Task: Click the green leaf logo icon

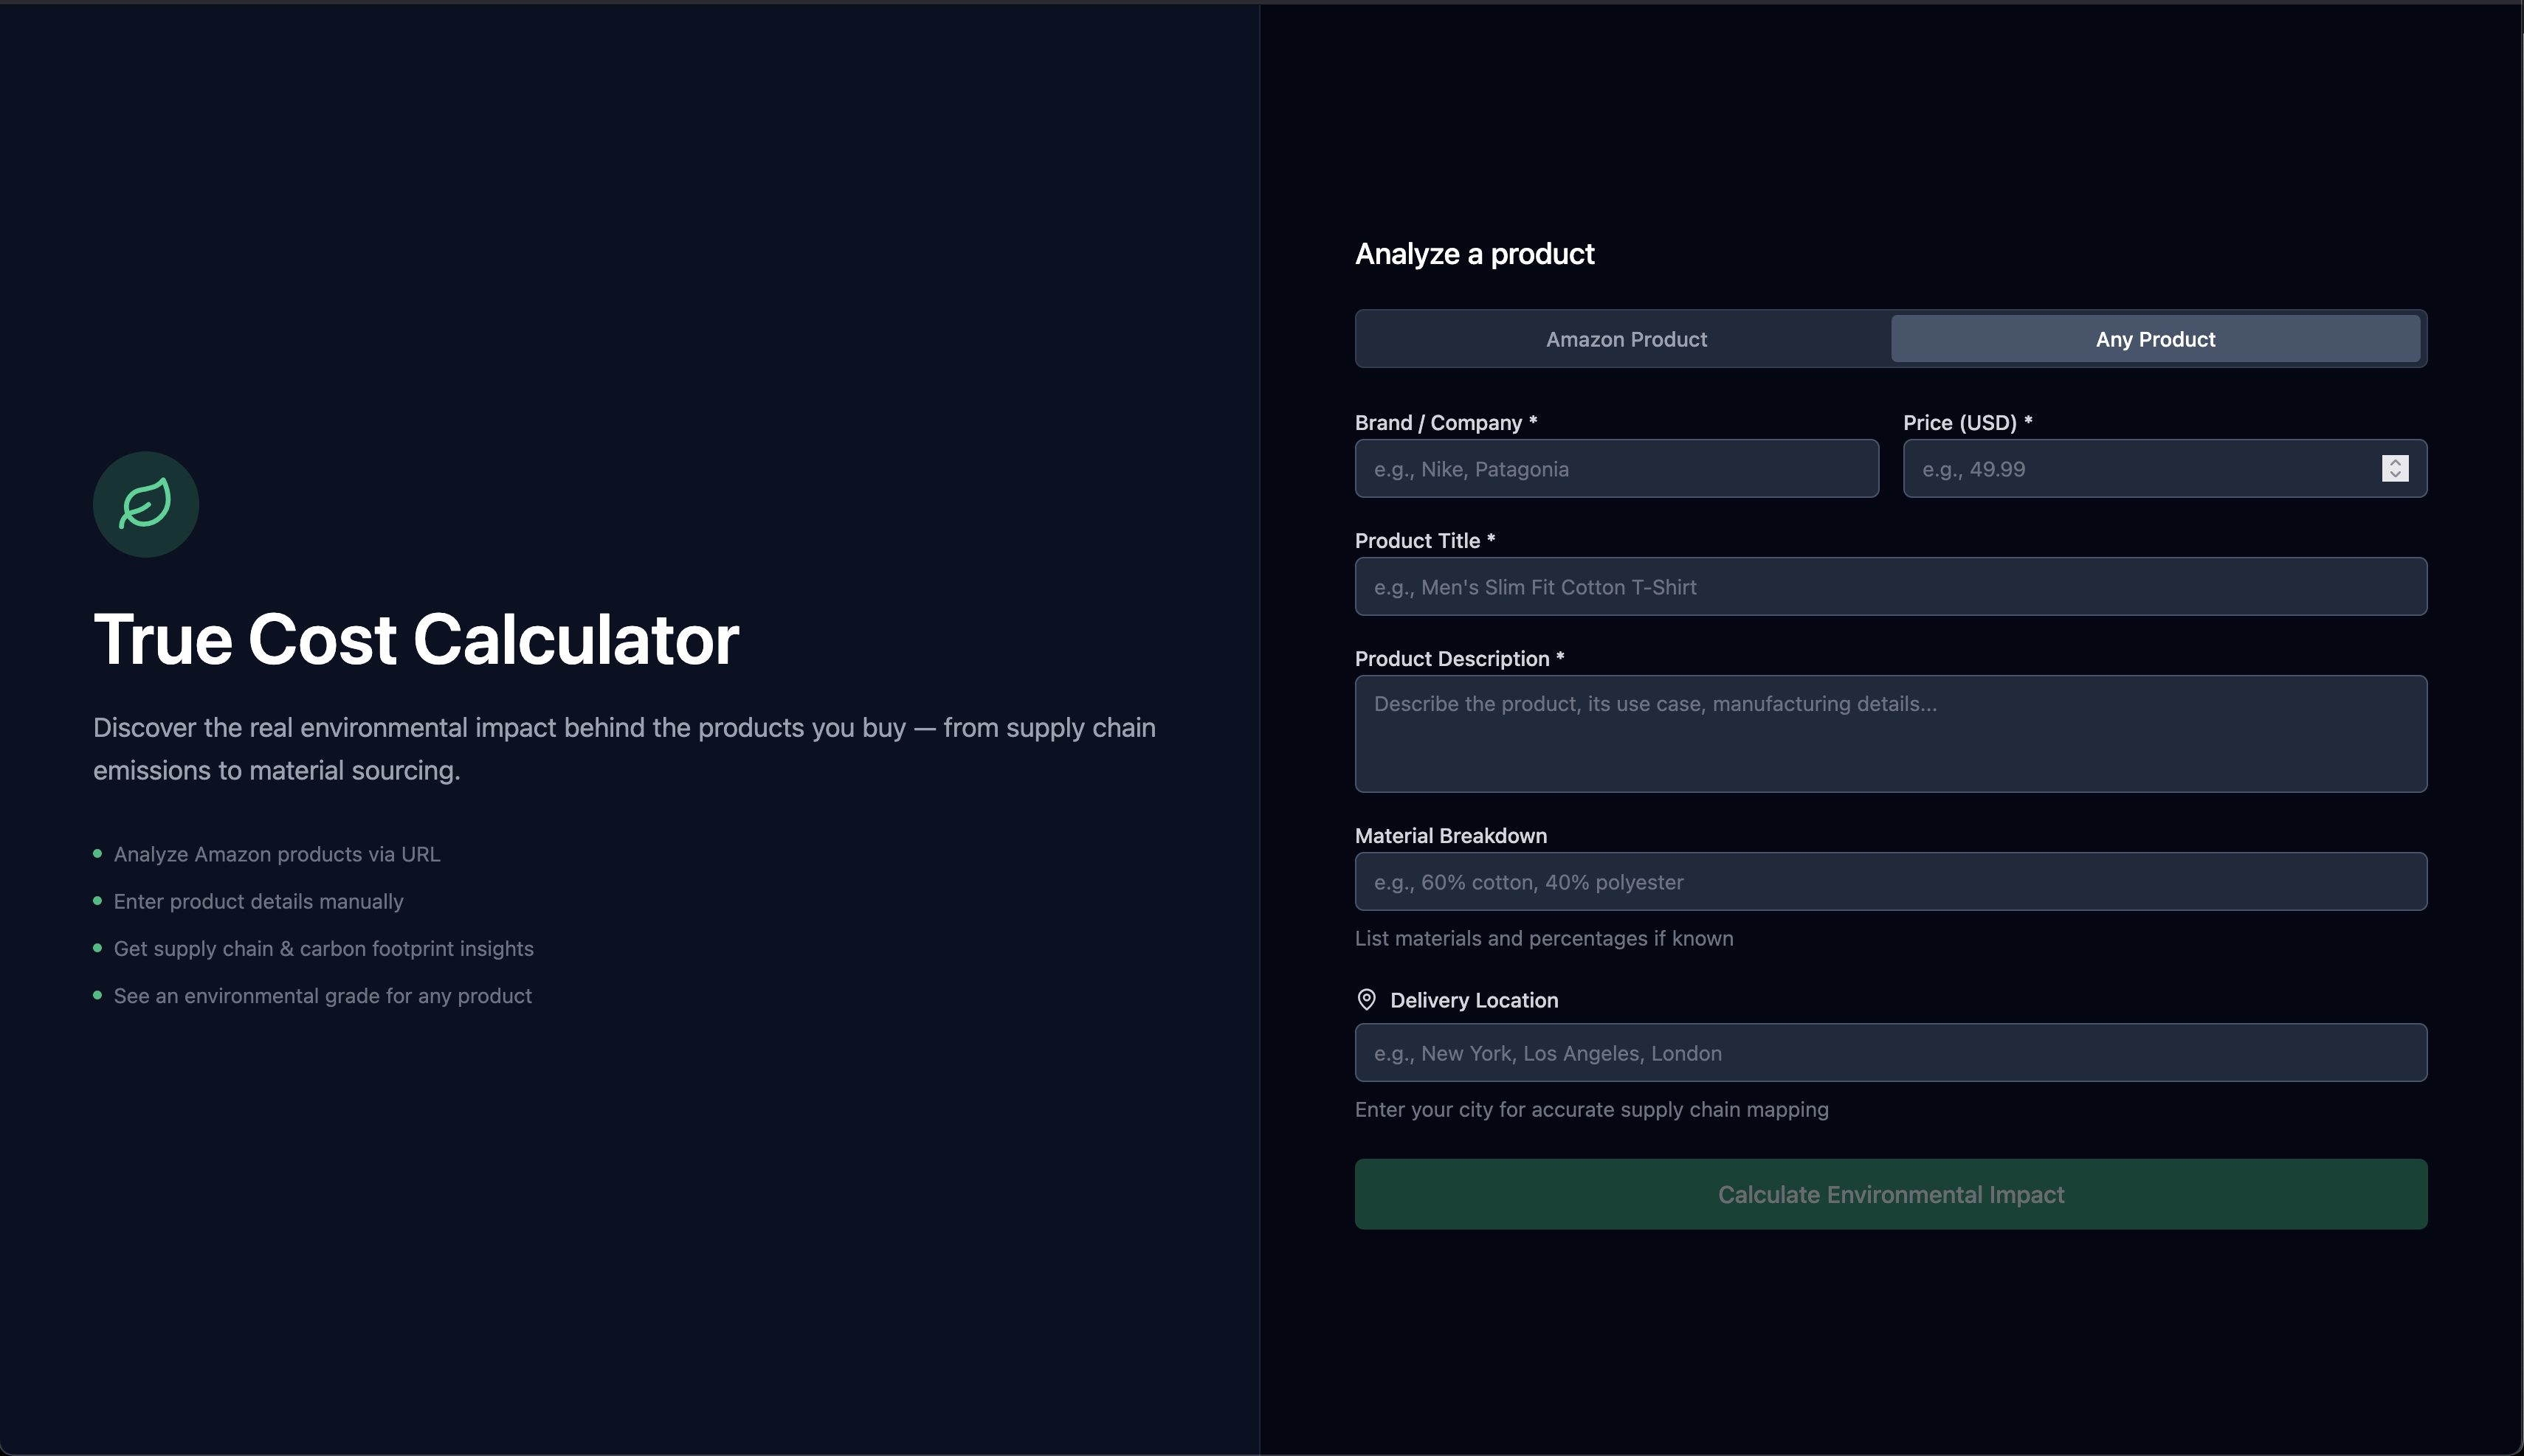Action: click(146, 504)
